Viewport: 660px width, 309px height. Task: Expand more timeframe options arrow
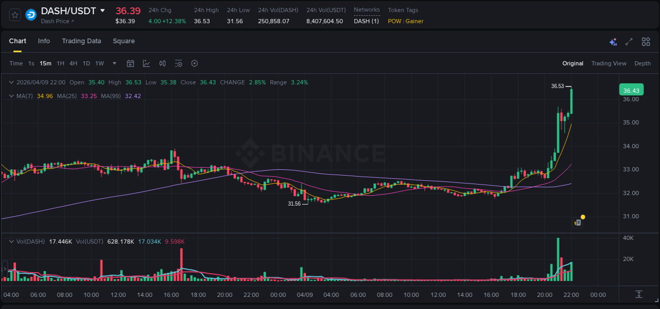click(114, 63)
